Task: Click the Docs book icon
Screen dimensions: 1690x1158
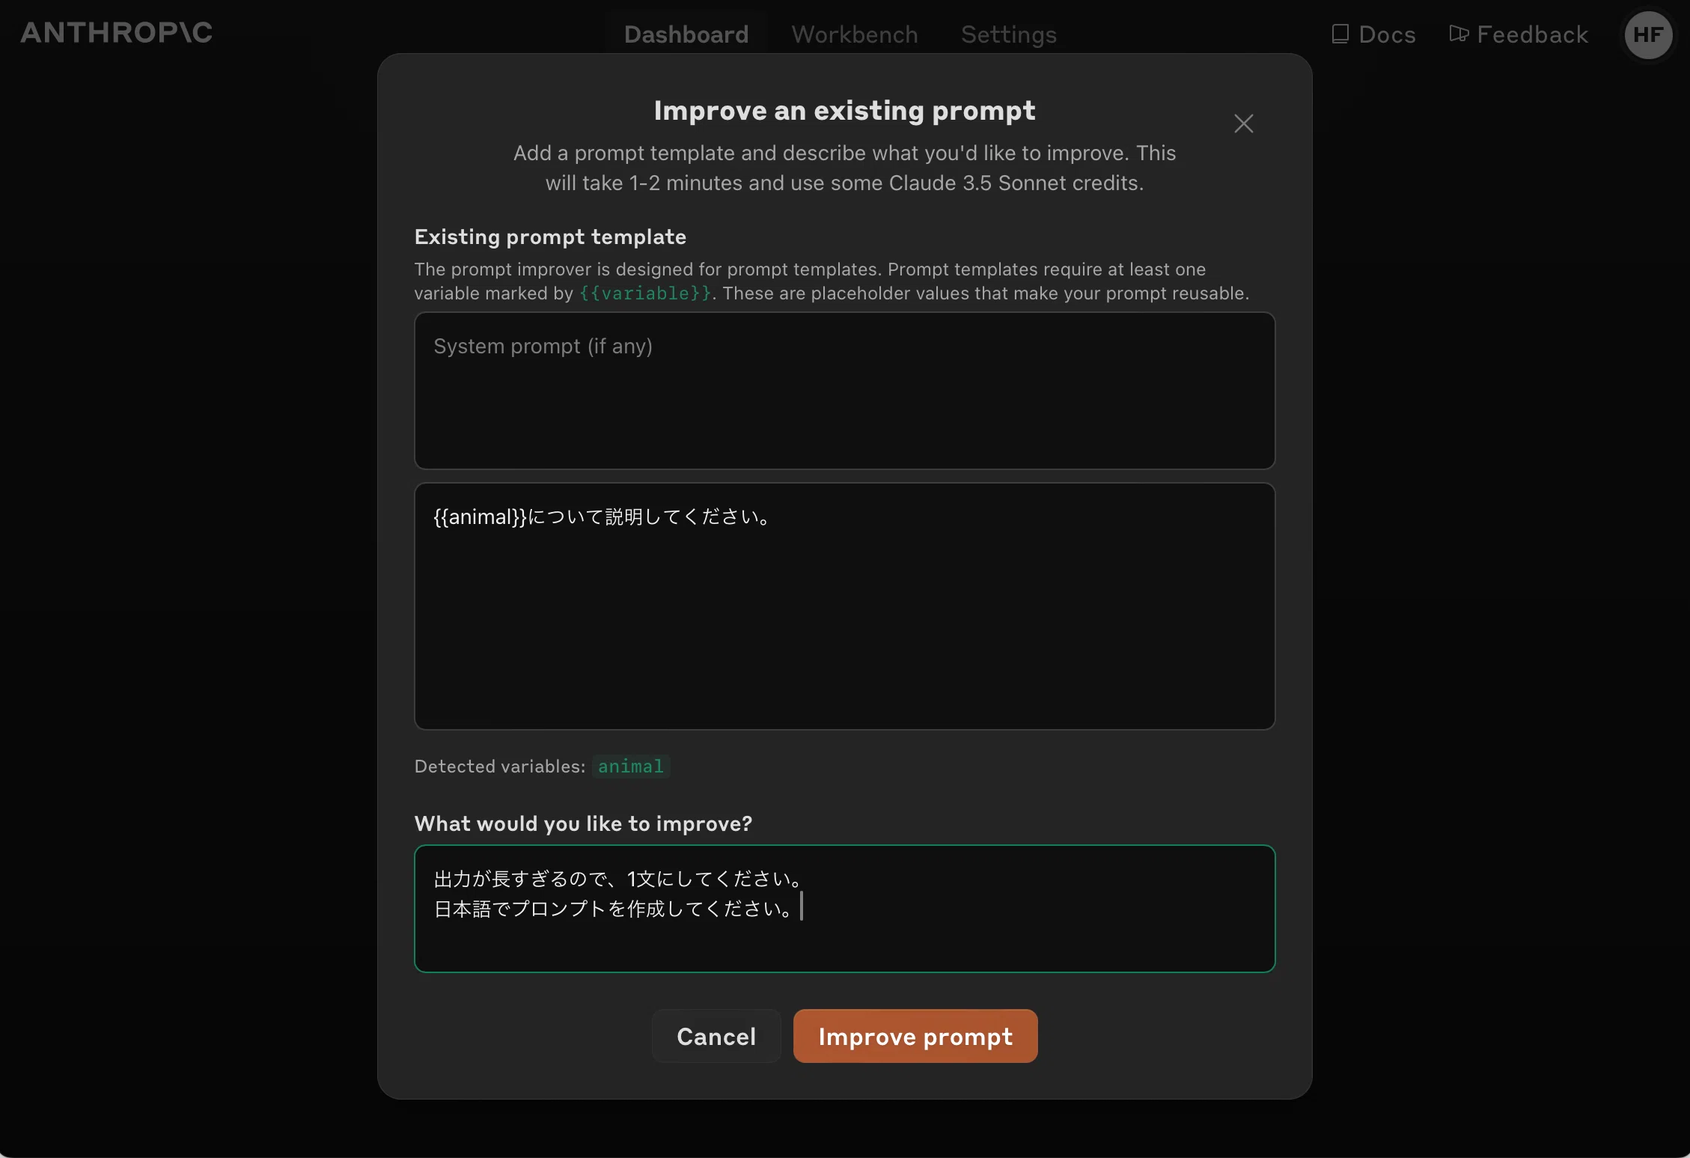Action: click(1340, 34)
